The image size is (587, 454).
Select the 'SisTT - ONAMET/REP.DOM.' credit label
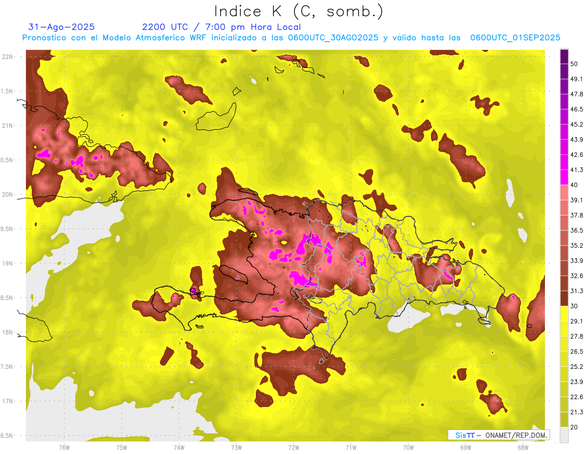coord(499,435)
